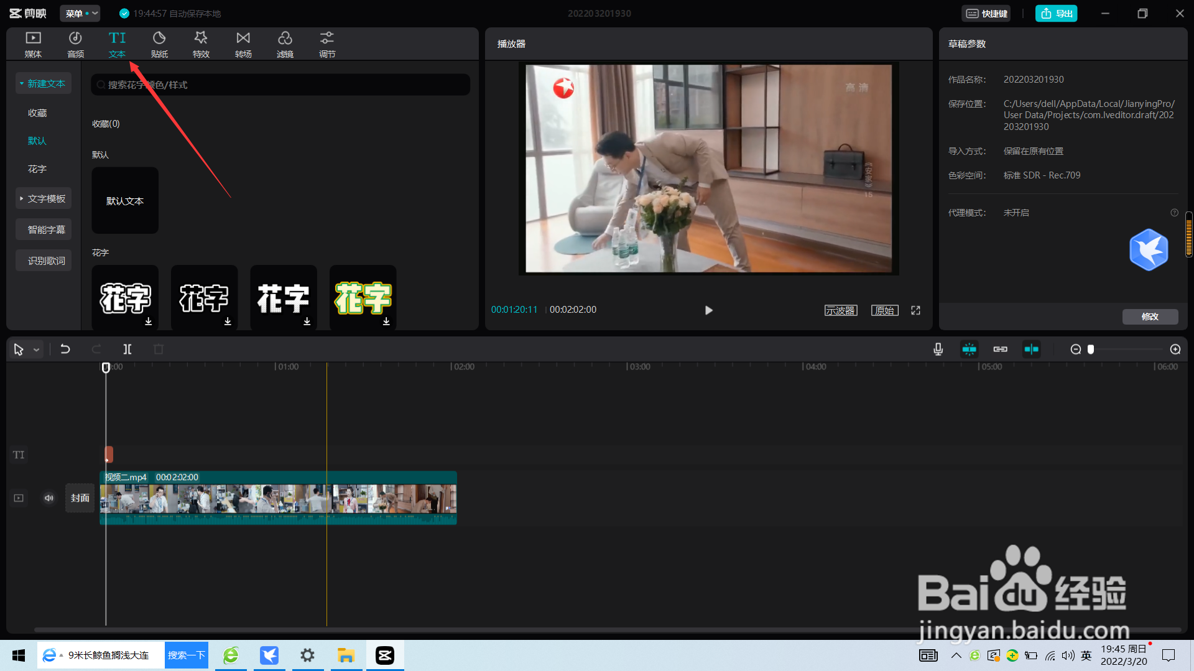Open the 菜单 dropdown menu
Screen dimensions: 1194x671
(x=80, y=13)
